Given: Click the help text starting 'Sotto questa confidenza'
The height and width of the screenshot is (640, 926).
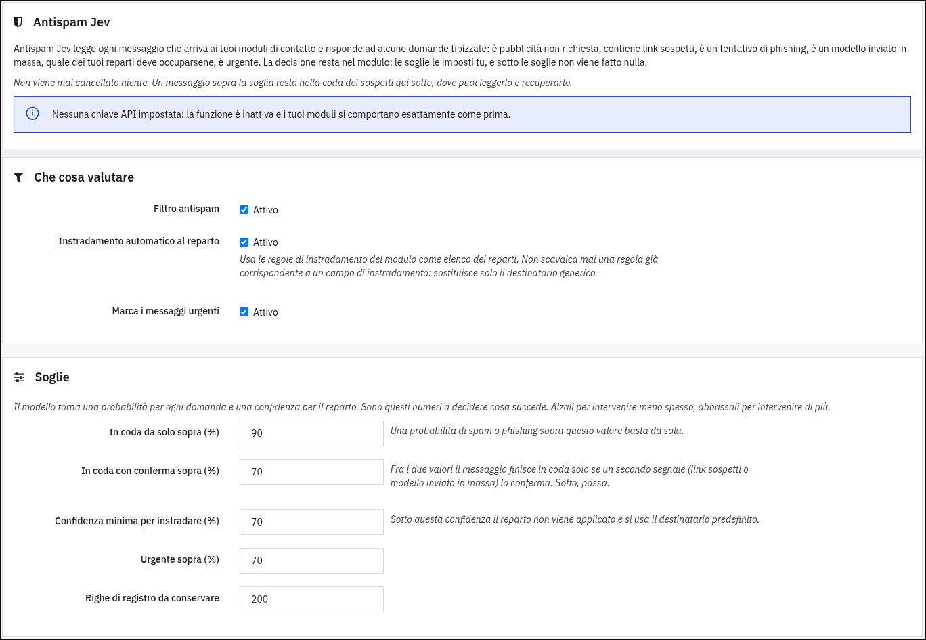Looking at the screenshot, I should [575, 520].
